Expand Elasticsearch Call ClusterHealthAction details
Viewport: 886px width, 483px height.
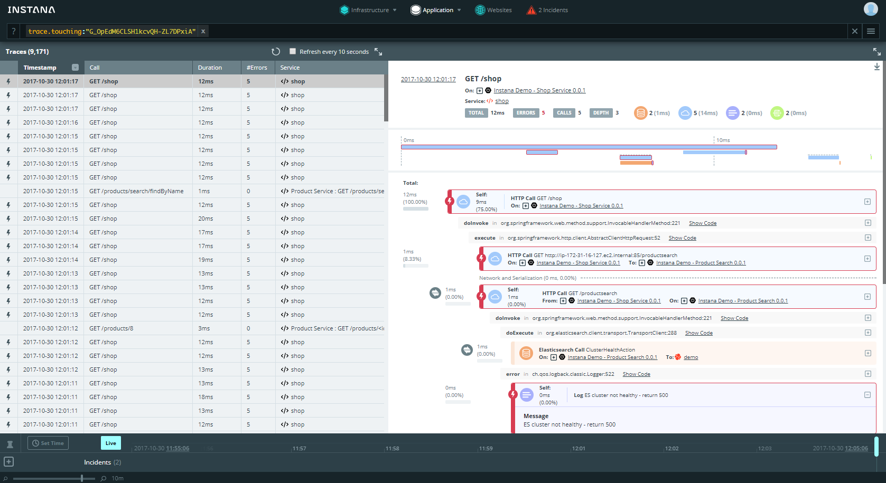pyautogui.click(x=868, y=353)
